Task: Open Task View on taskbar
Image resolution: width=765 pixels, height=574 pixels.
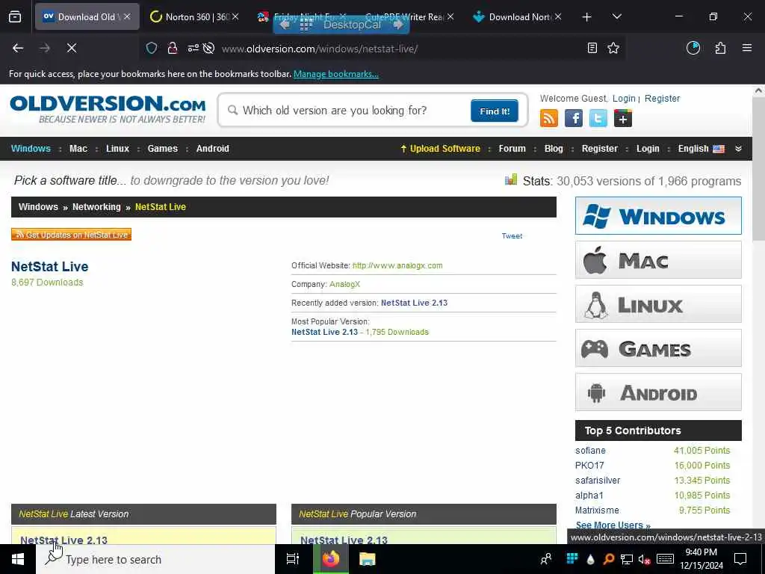Action: coord(292,559)
